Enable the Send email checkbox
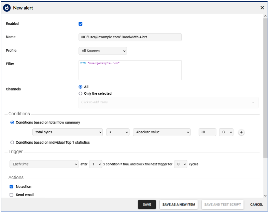The image size is (269, 212). [x=12, y=195]
